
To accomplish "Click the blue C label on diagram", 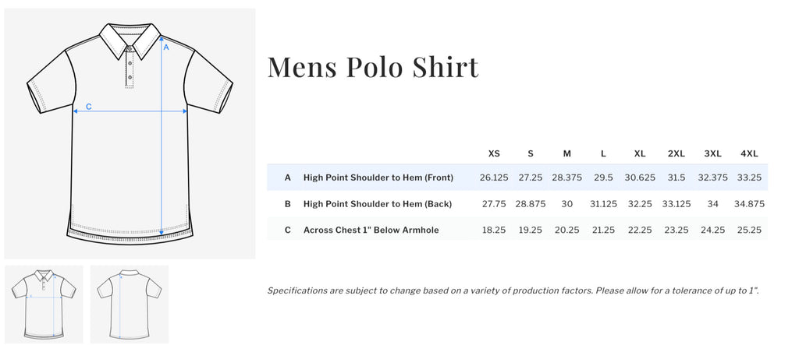I will pyautogui.click(x=88, y=107).
